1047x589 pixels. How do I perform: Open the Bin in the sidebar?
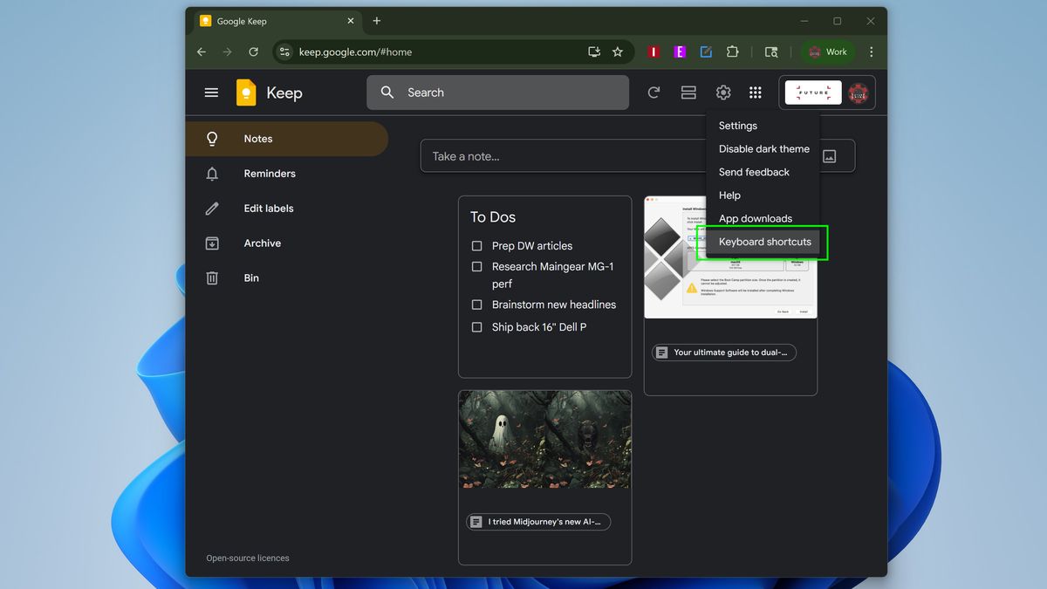point(251,278)
